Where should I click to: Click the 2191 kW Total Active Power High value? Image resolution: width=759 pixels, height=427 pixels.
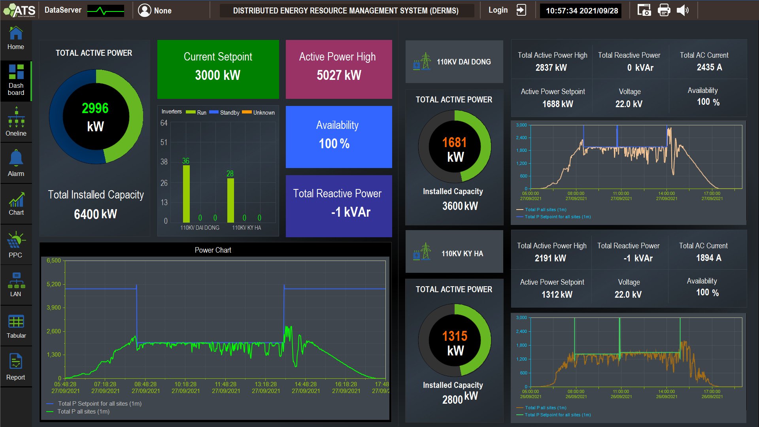tap(550, 258)
